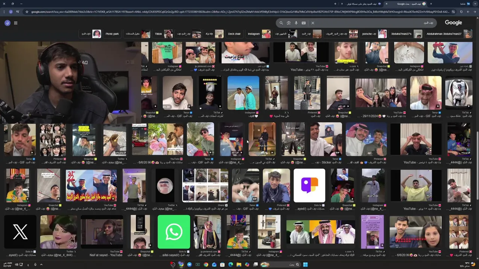
Task: Select the Deck chair filter chip
Action: click(x=234, y=34)
